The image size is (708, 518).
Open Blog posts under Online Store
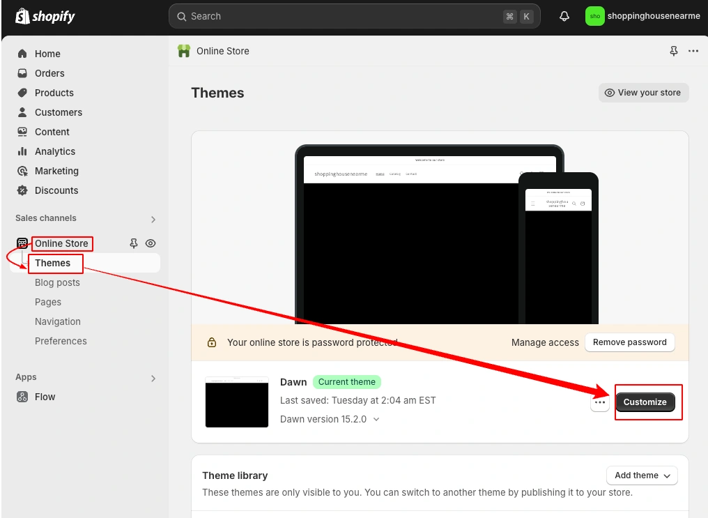tap(57, 282)
